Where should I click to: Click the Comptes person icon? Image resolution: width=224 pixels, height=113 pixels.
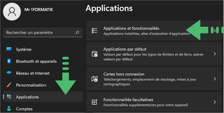coord(9,109)
